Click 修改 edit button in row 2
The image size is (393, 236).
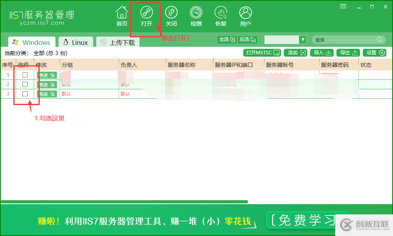tap(47, 85)
